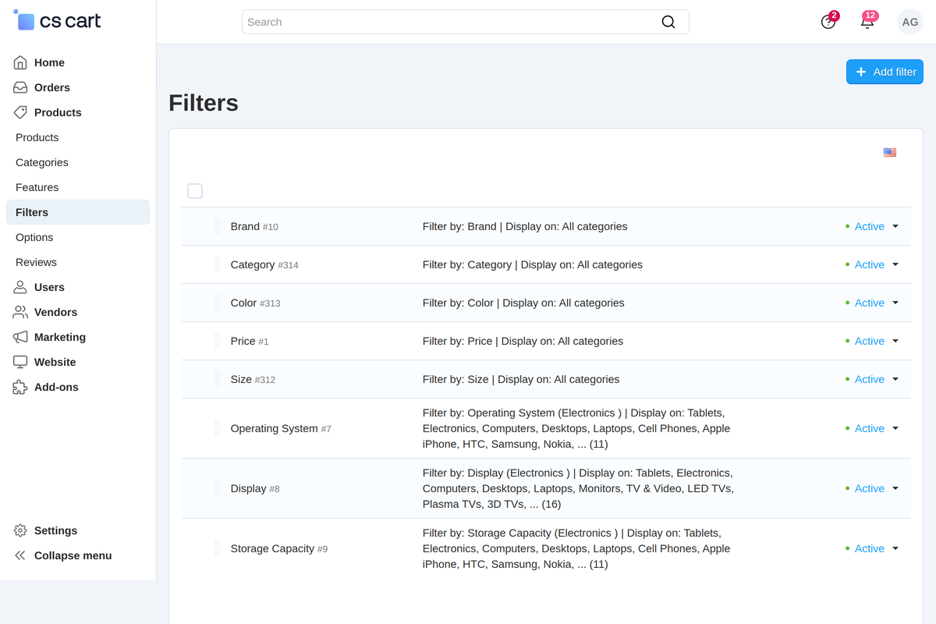936x624 pixels.
Task: Go to Categories in sidebar
Action: 77,162
